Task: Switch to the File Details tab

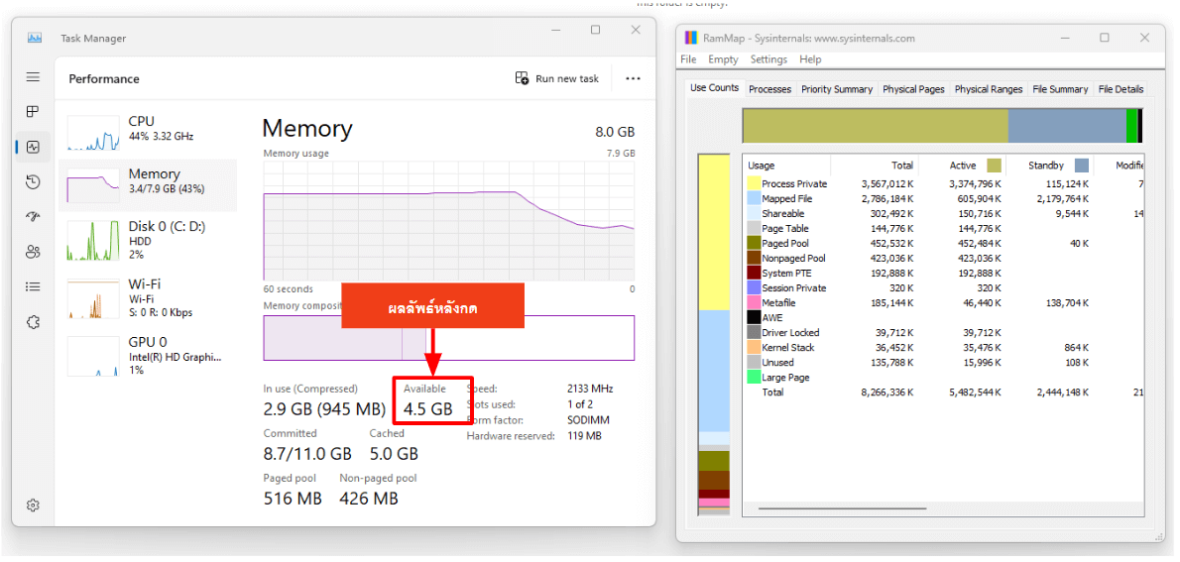Action: pyautogui.click(x=1121, y=89)
